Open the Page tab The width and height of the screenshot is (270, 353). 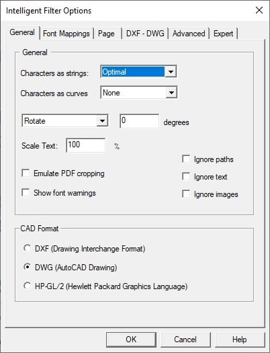(106, 34)
